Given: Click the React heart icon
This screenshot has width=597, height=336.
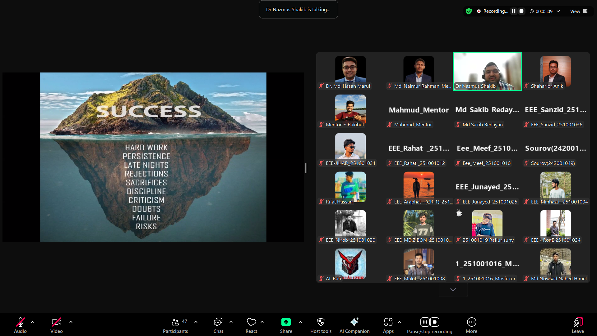Looking at the screenshot, I should pyautogui.click(x=251, y=322).
